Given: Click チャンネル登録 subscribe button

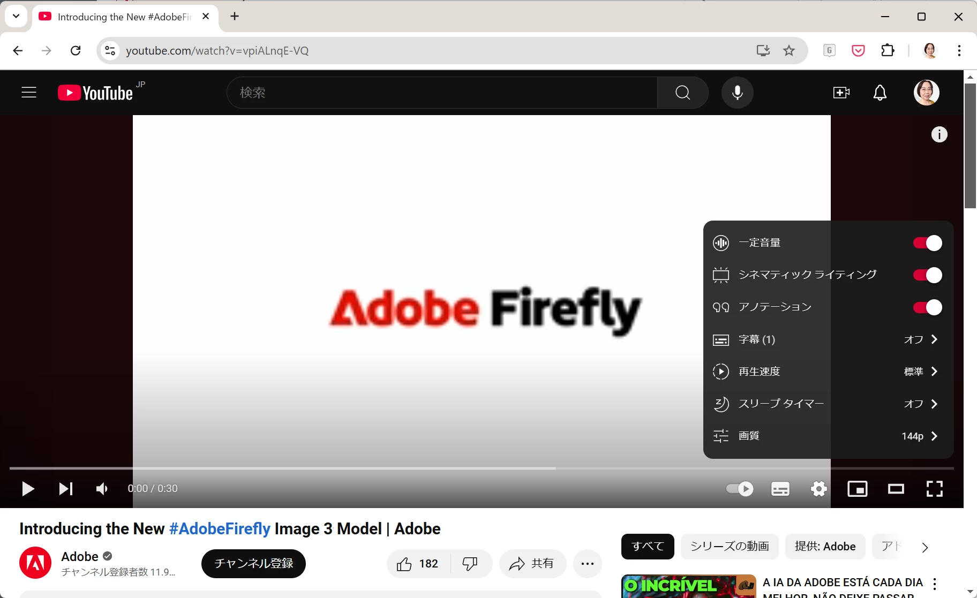Looking at the screenshot, I should click(x=253, y=563).
